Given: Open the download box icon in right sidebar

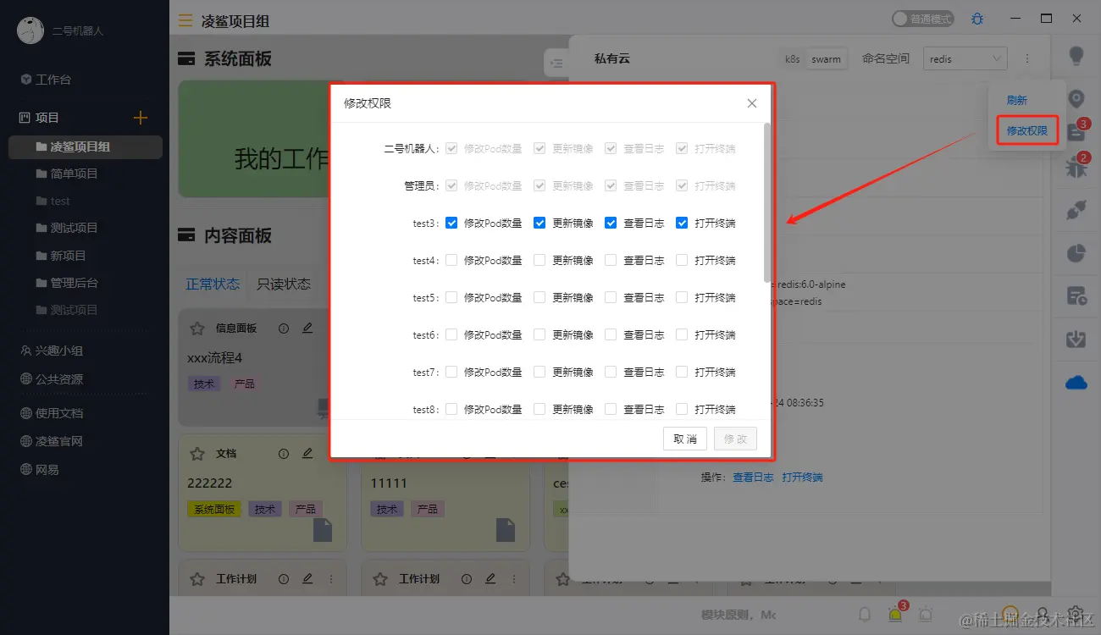Looking at the screenshot, I should point(1076,338).
